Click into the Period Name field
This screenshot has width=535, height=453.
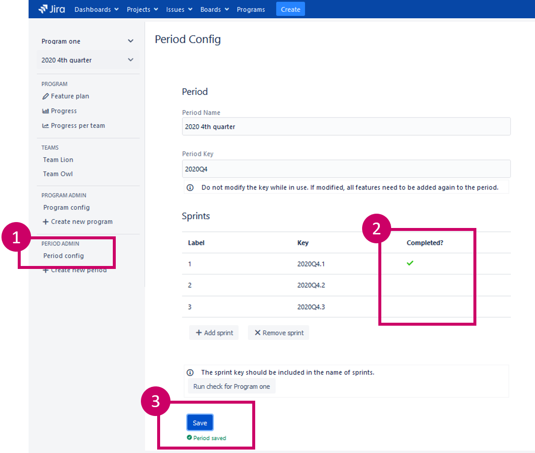pos(346,127)
